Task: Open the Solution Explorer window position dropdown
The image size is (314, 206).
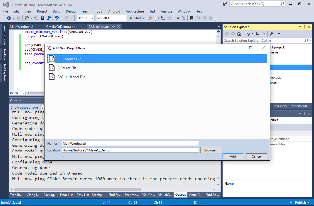Action: pyautogui.click(x=300, y=27)
